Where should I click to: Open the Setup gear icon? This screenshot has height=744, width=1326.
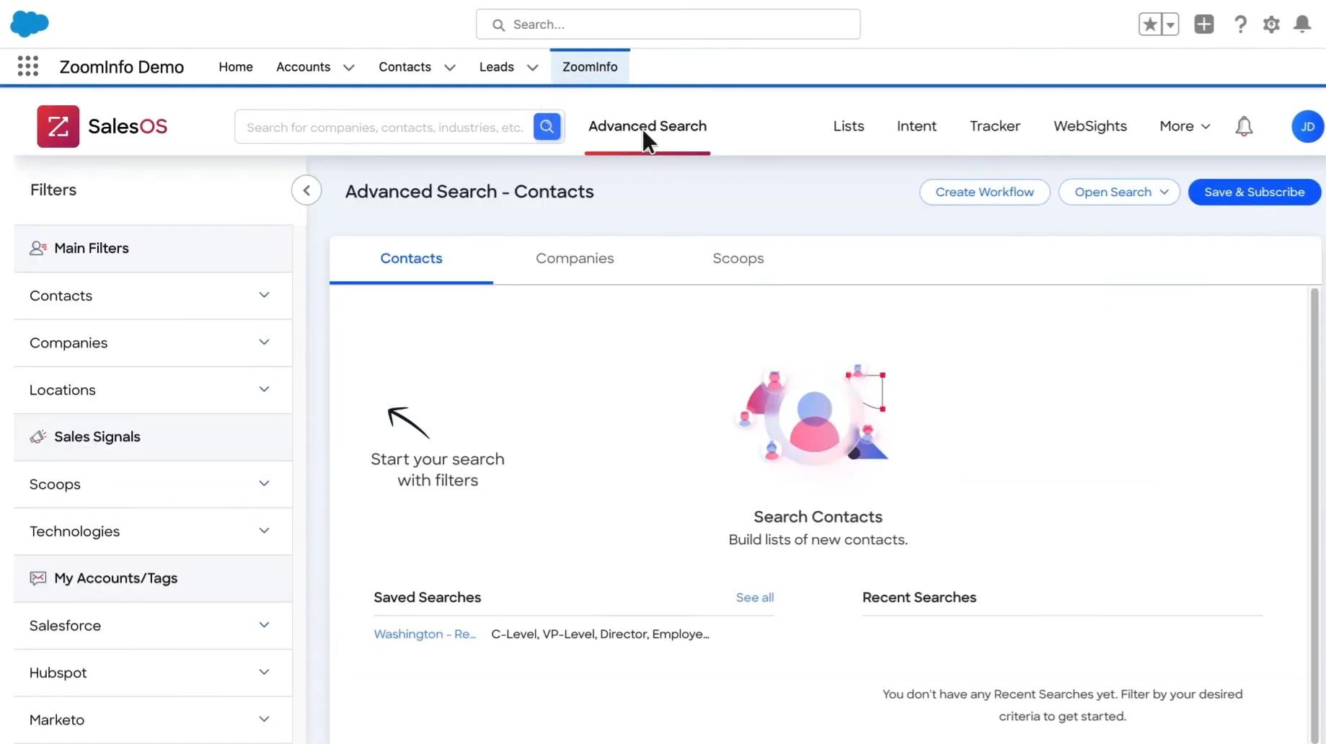click(x=1271, y=25)
